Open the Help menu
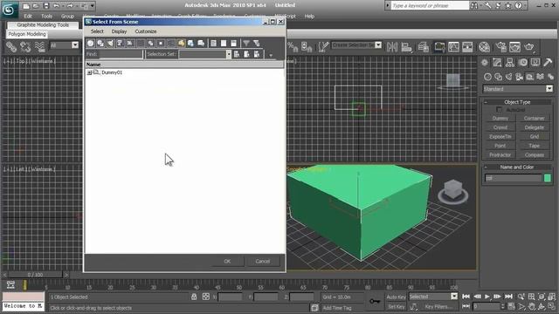Image resolution: width=559 pixels, height=314 pixels. coord(309,16)
